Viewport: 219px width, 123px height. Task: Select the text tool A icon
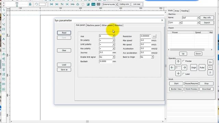(x=4, y=39)
